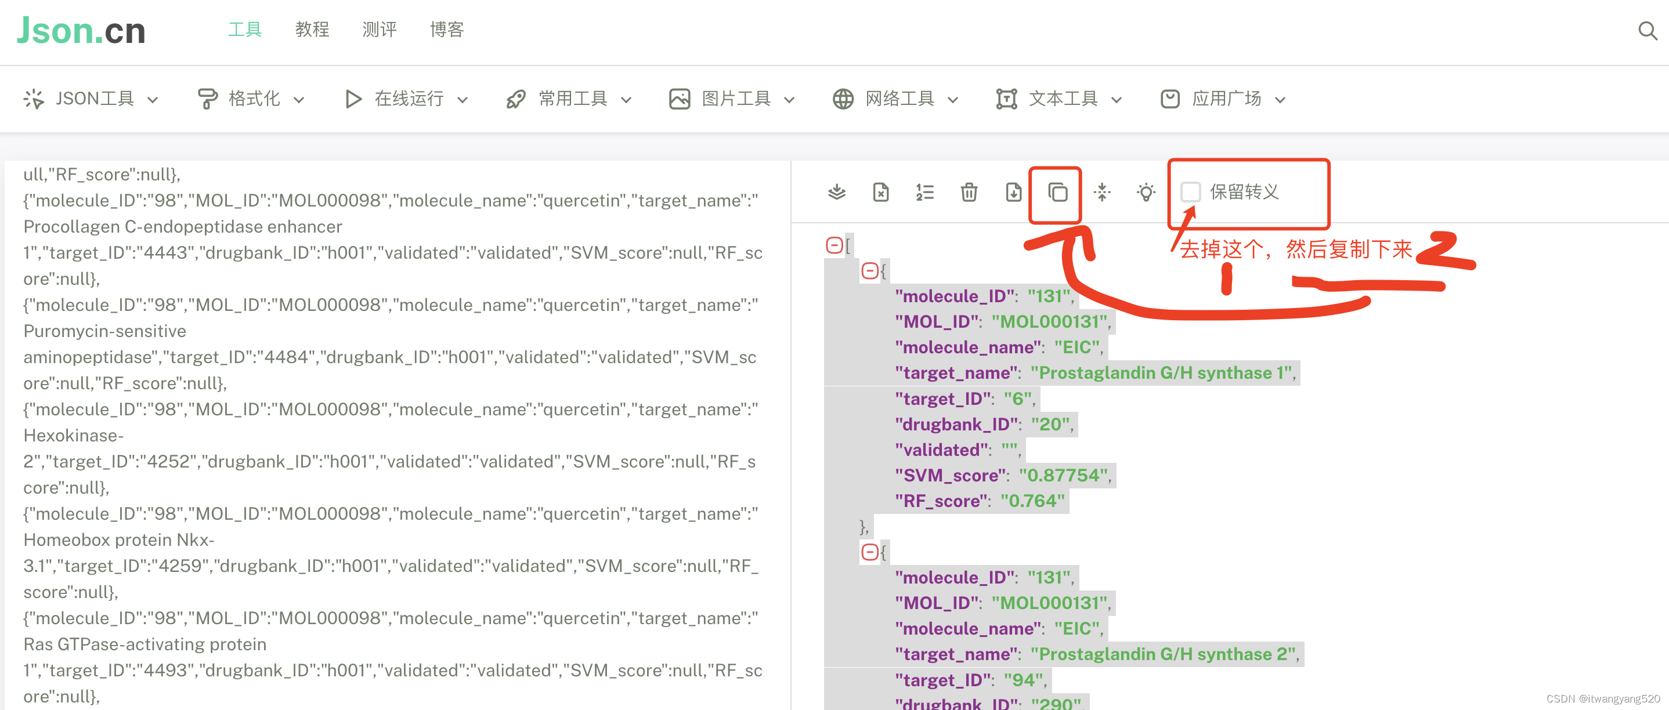Viewport: 1669px width, 710px height.
Task: Click the file with X toolbar icon
Action: pos(880,193)
